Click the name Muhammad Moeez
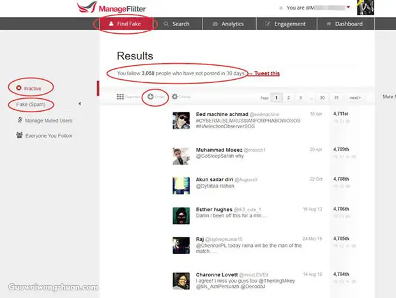This screenshot has height=298, width=396. [x=219, y=150]
